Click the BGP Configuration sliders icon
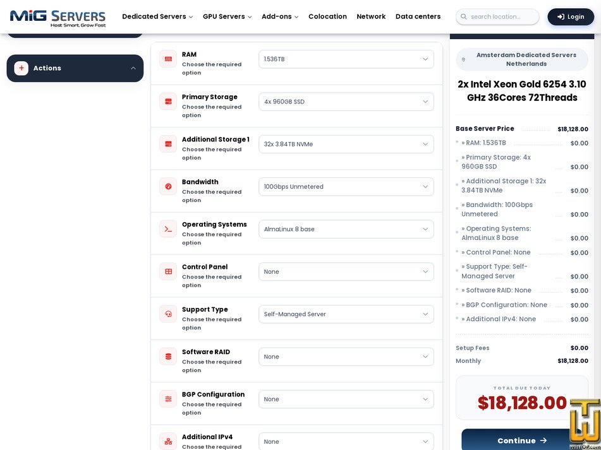The width and height of the screenshot is (601, 450). click(168, 399)
